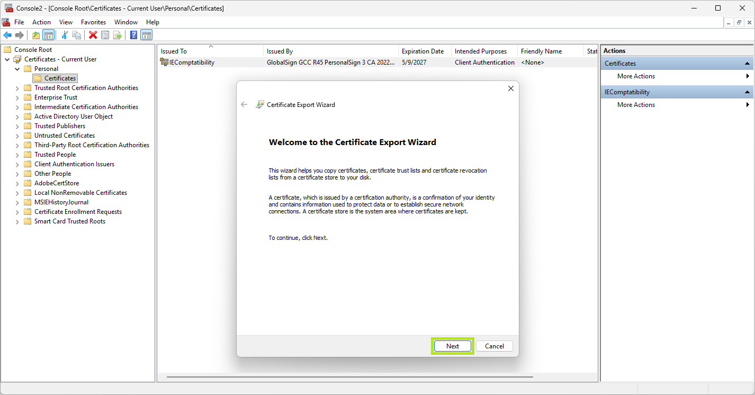Open the Favorites menu
755x395 pixels.
pyautogui.click(x=93, y=22)
